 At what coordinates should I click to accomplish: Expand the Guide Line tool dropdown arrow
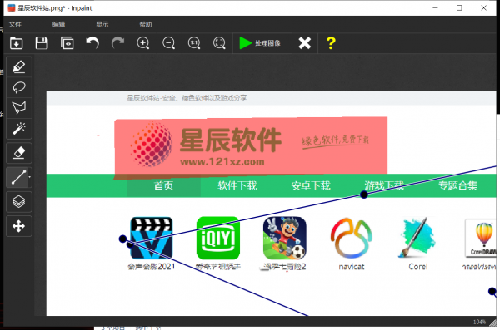coord(30,177)
